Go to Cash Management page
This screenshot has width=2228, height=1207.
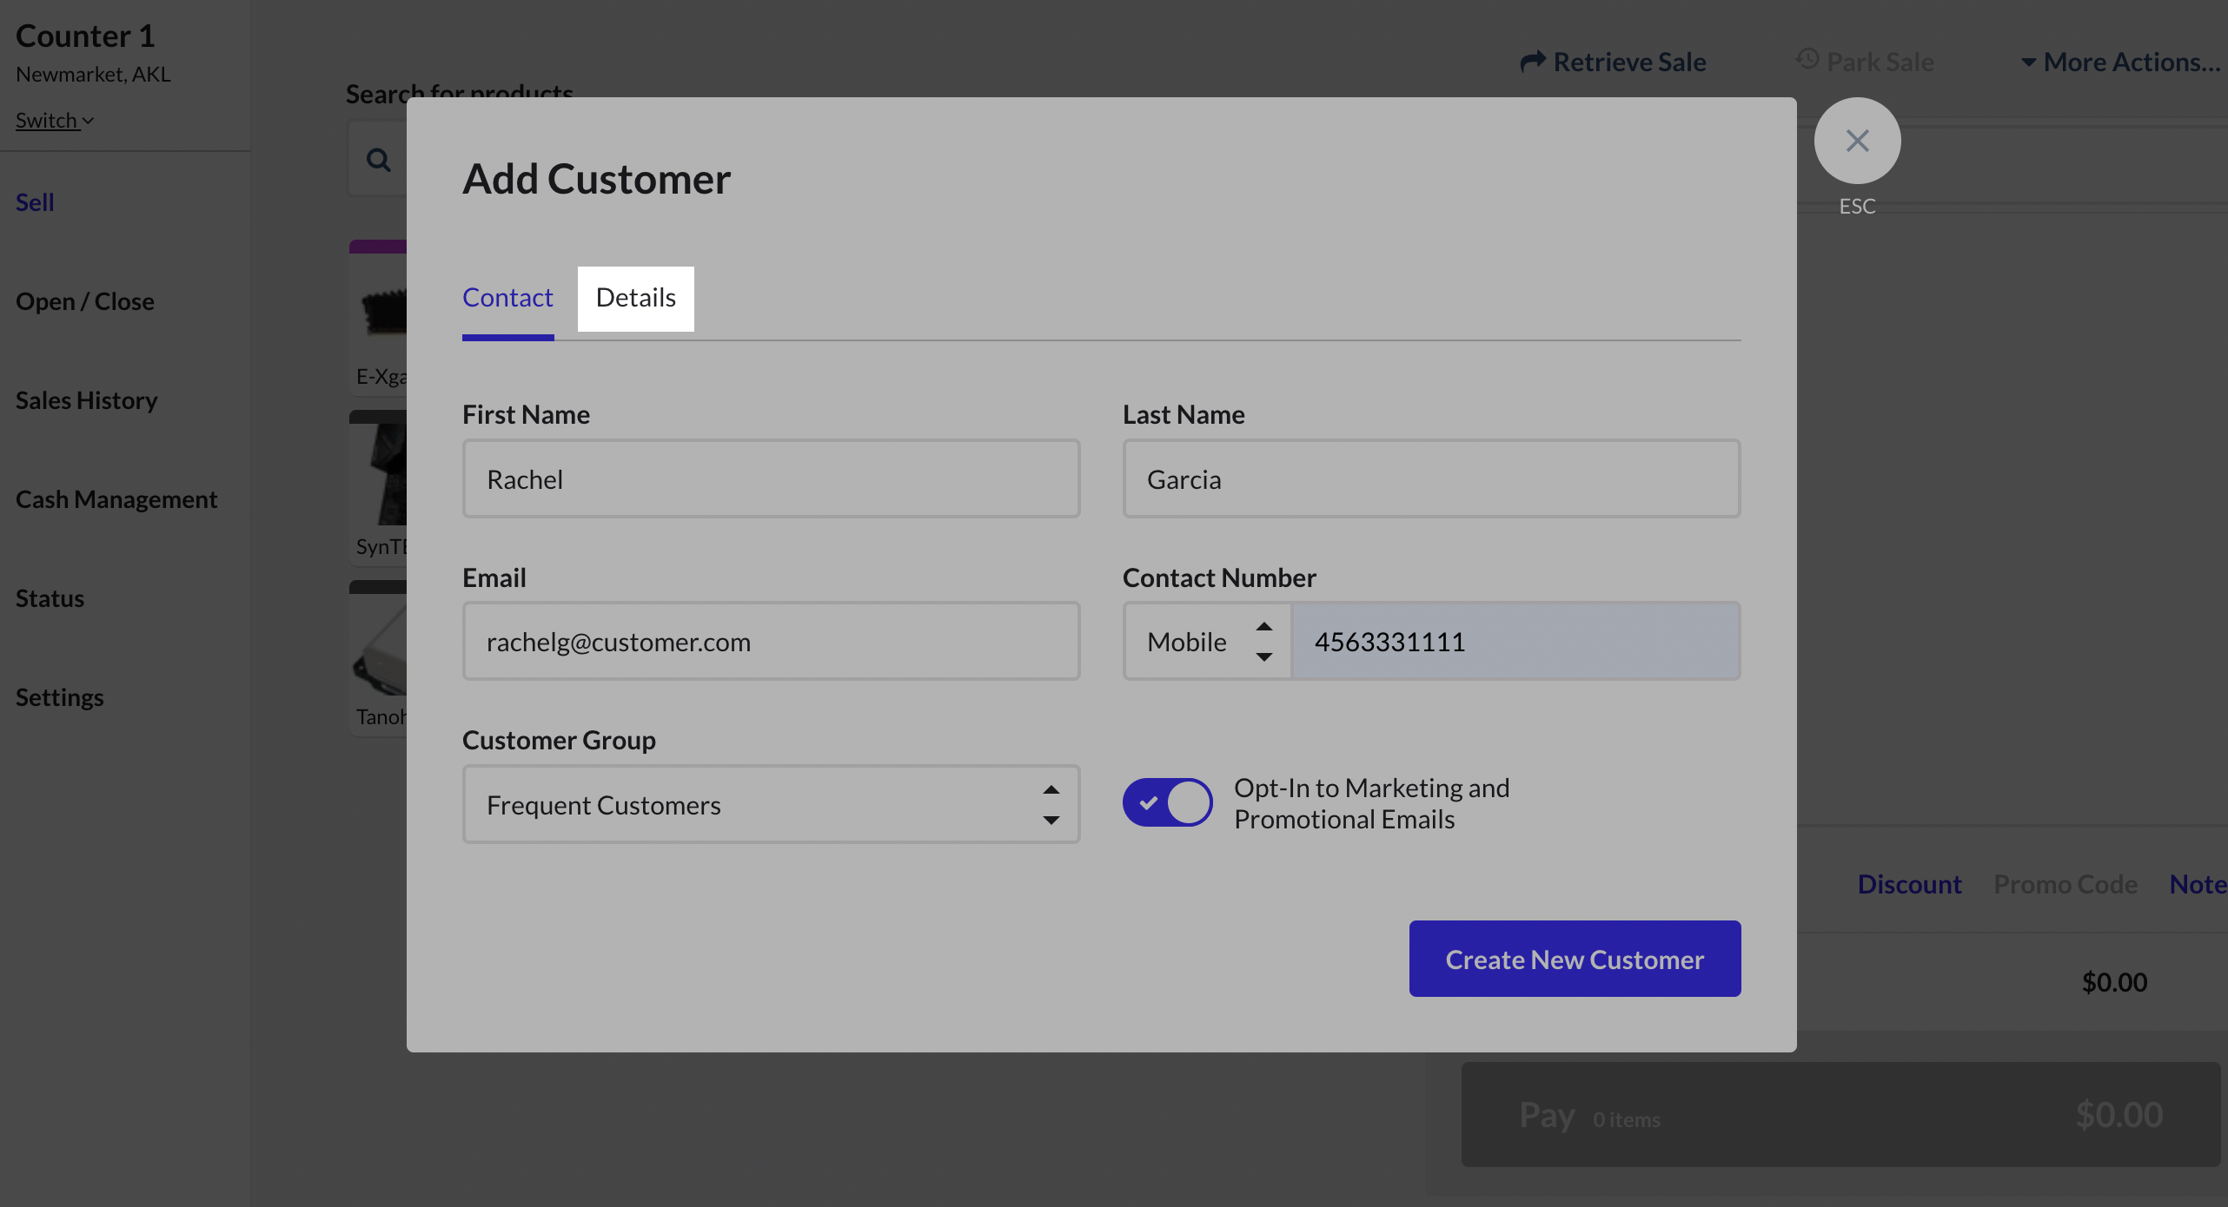point(116,499)
